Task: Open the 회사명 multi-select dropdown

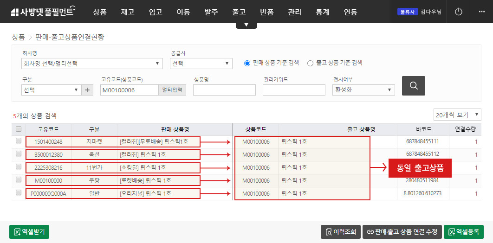Action: click(x=92, y=64)
